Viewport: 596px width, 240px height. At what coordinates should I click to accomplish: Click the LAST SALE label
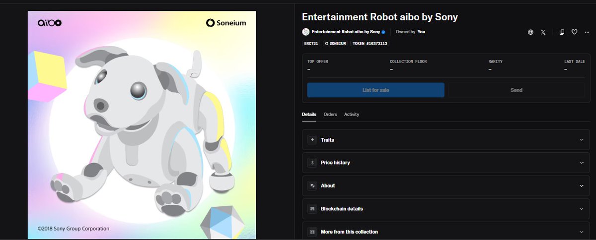click(575, 61)
